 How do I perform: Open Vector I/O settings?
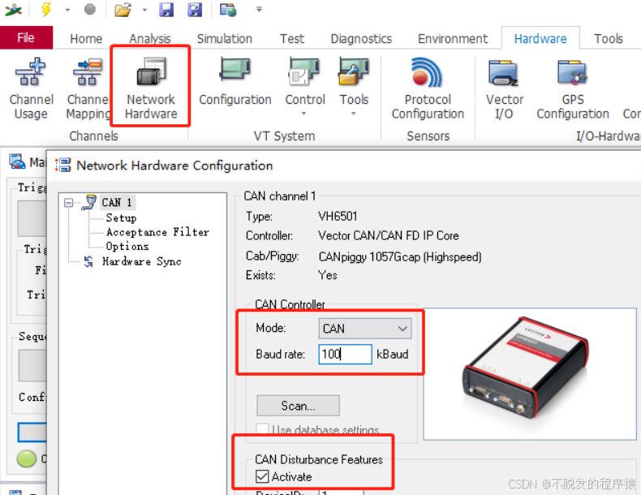[x=504, y=88]
